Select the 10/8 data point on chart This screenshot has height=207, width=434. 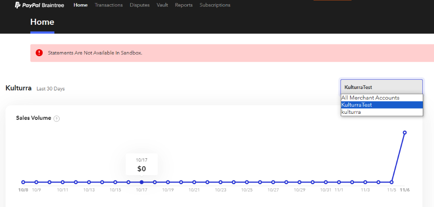point(23,182)
